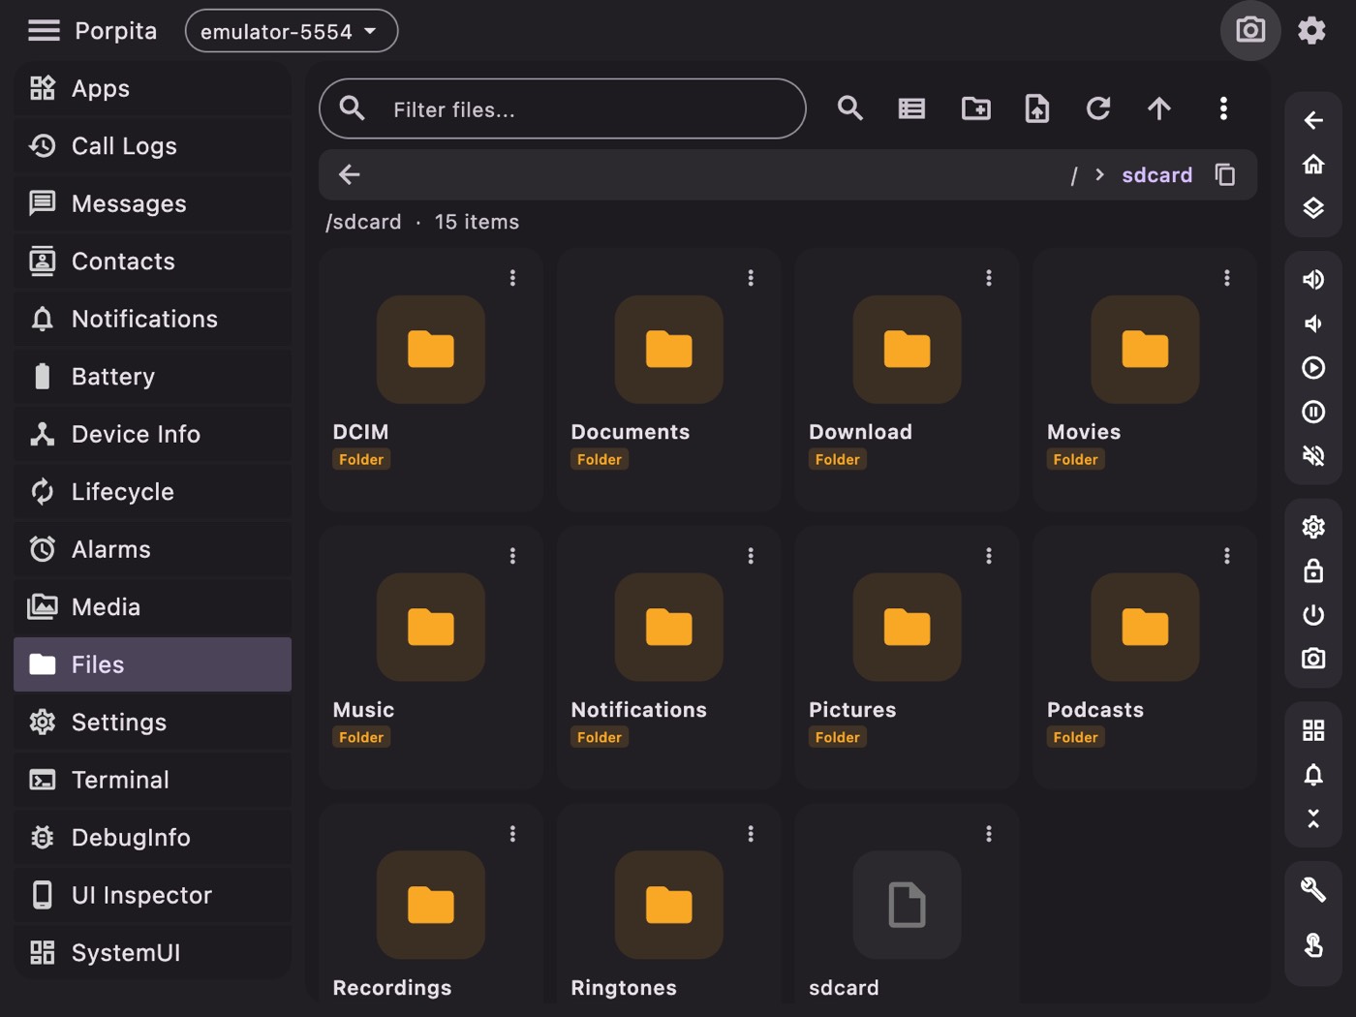This screenshot has height=1017, width=1356.
Task: Open options menu for Music folder
Action: pyautogui.click(x=512, y=556)
